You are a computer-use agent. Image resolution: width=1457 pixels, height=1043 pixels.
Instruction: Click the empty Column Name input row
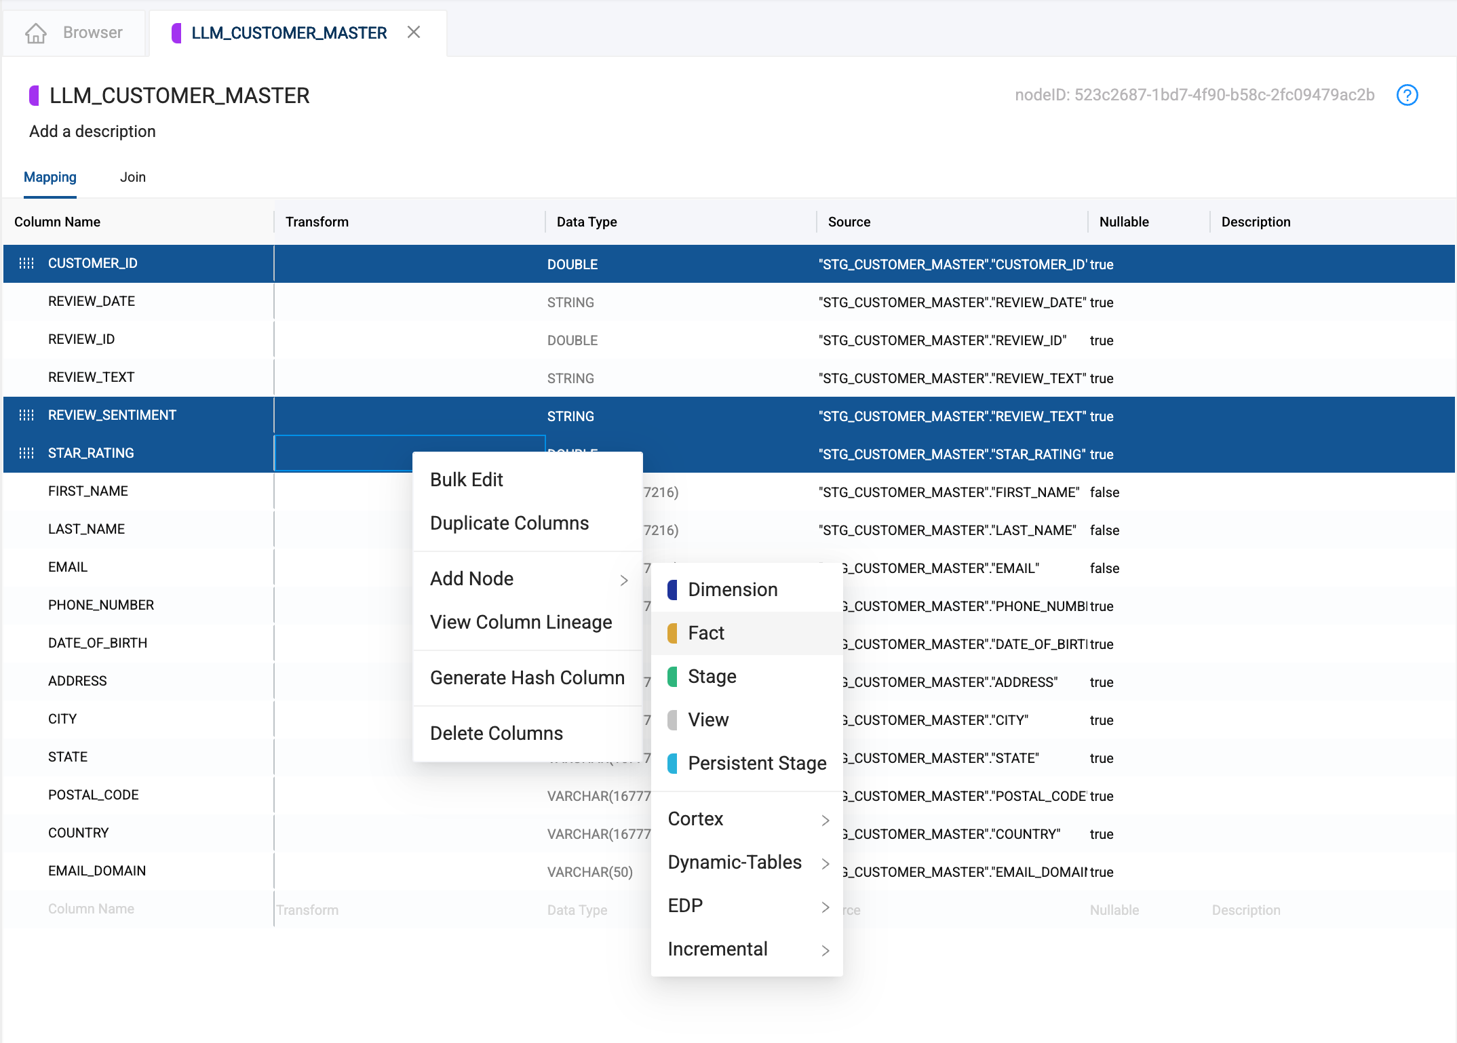coord(91,909)
